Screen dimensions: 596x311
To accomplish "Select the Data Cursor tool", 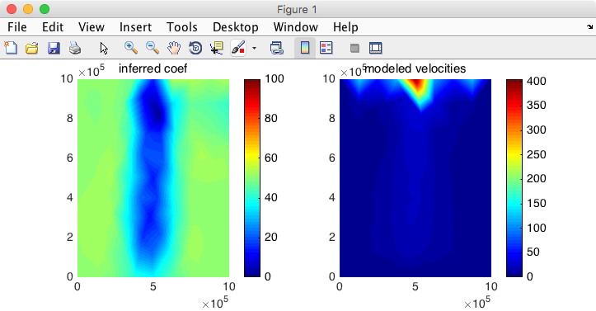I will (x=217, y=48).
